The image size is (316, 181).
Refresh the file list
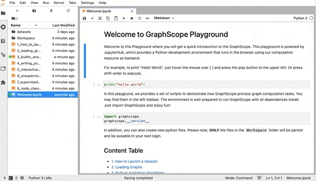[68, 11]
